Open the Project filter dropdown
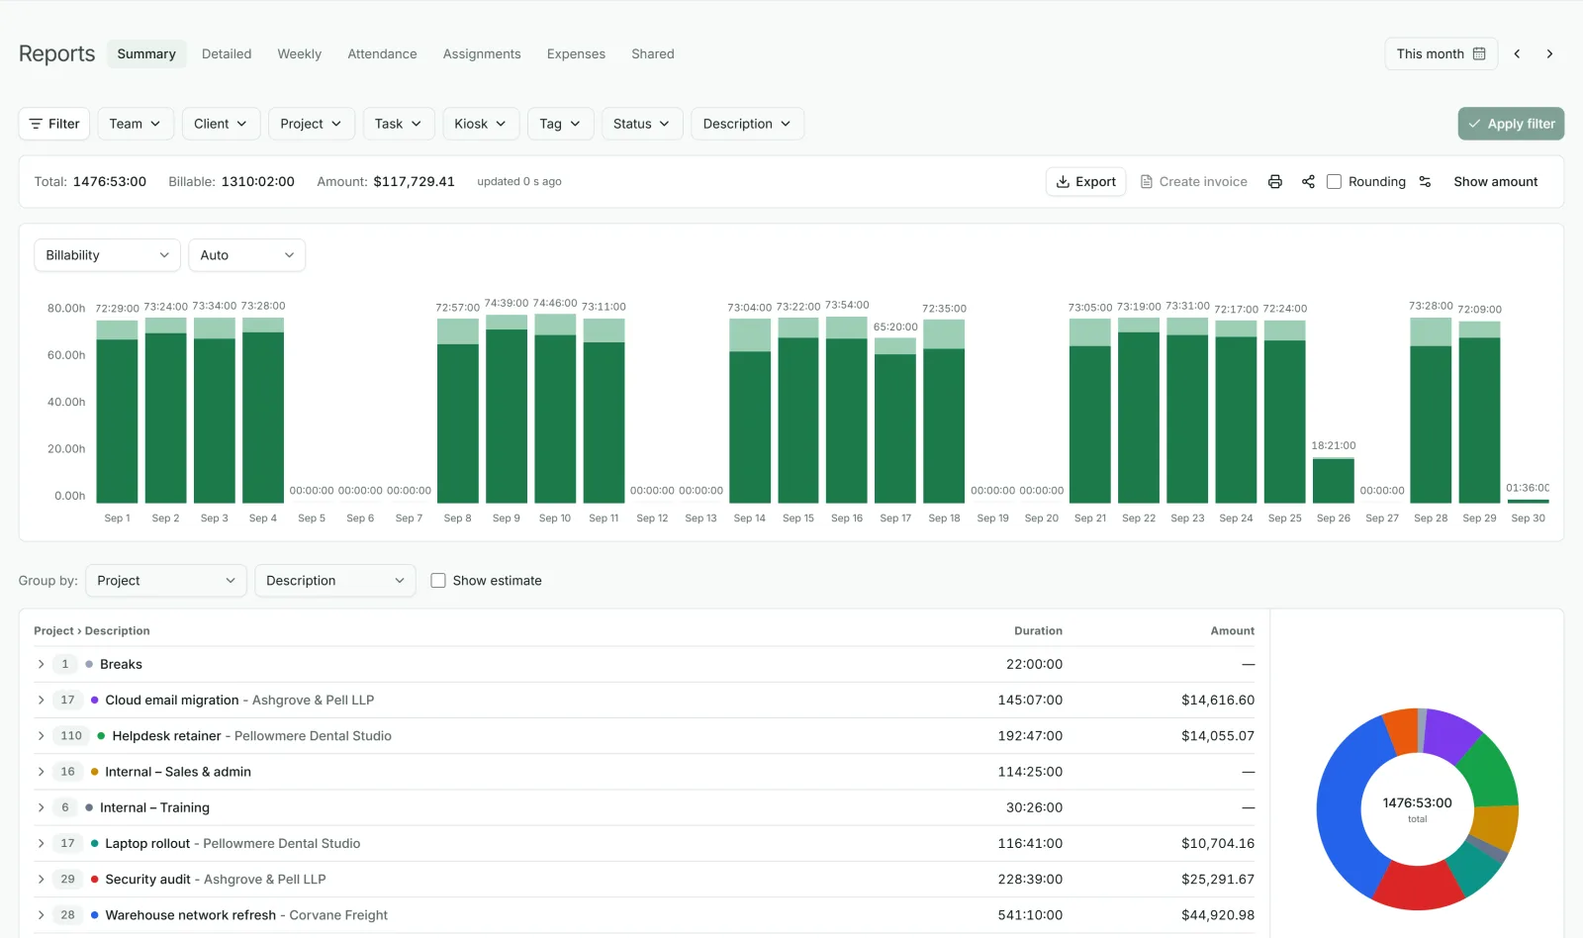 coord(312,124)
